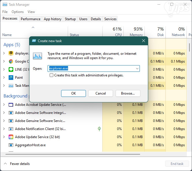
Task: Open the View menu
Action: [31, 12]
